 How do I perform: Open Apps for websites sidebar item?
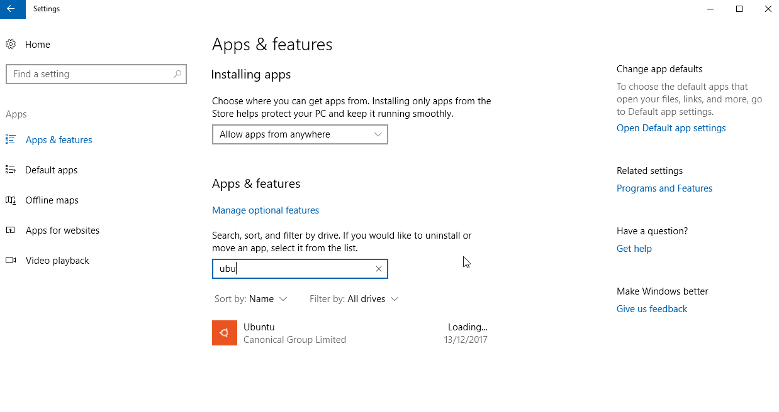click(x=62, y=230)
